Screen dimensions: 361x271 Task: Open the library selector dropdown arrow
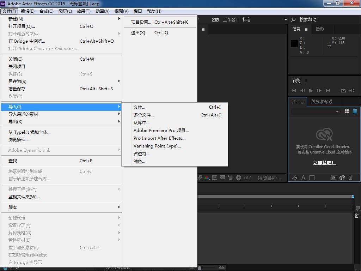point(337,112)
